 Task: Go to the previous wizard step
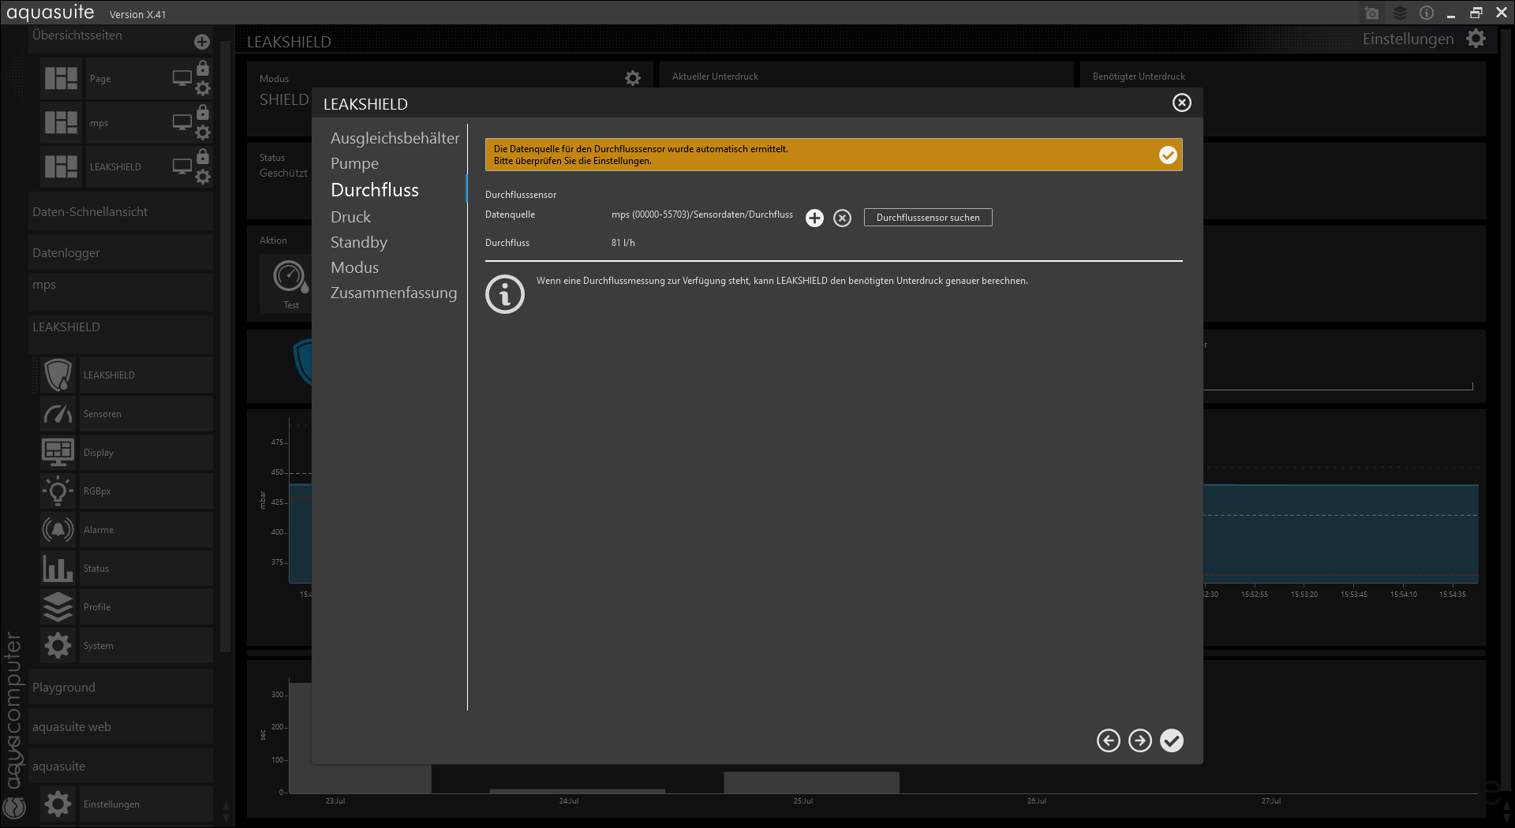click(x=1108, y=740)
